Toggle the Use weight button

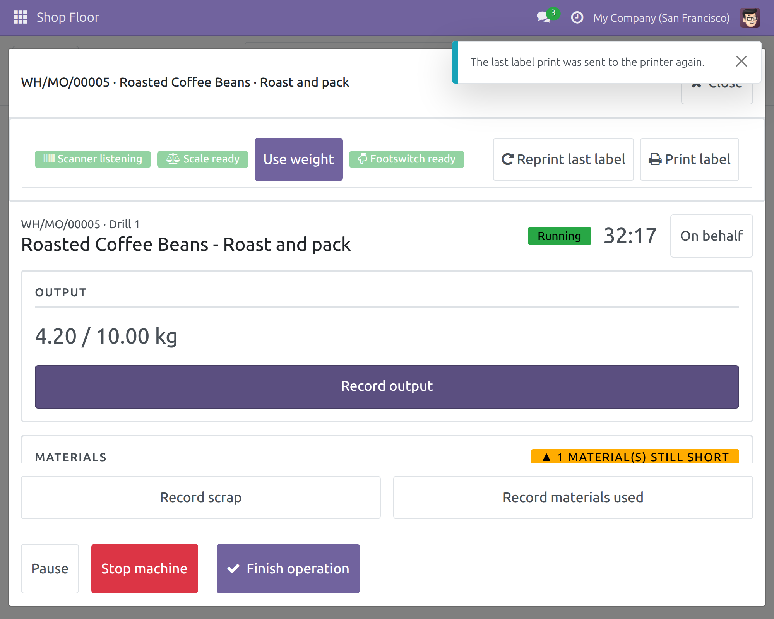click(299, 159)
